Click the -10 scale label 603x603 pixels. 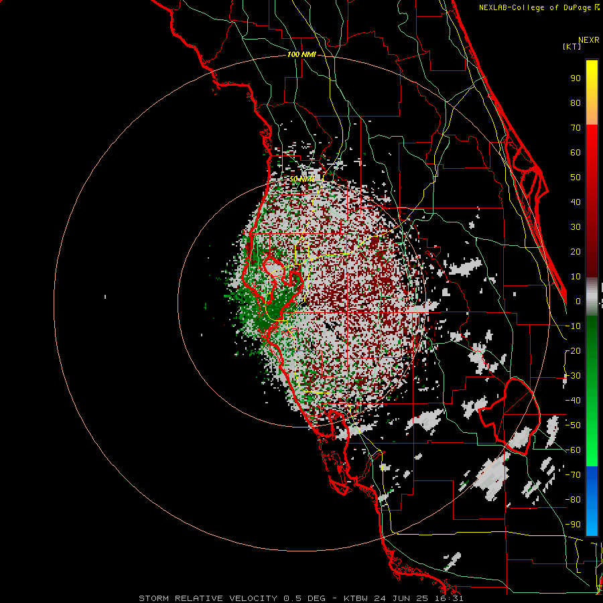click(x=574, y=326)
